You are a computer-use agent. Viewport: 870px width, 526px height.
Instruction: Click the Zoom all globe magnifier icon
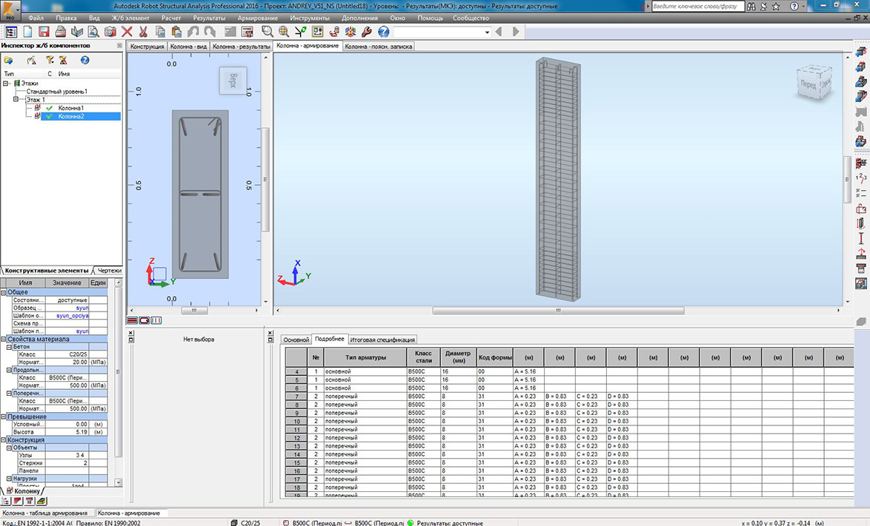284,32
